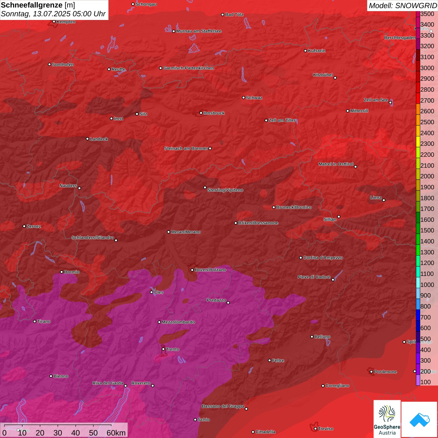Screen dimensions: 438x438
Task: Click the 'Garmisch-Partenkirchen' label
Action: coord(189,68)
